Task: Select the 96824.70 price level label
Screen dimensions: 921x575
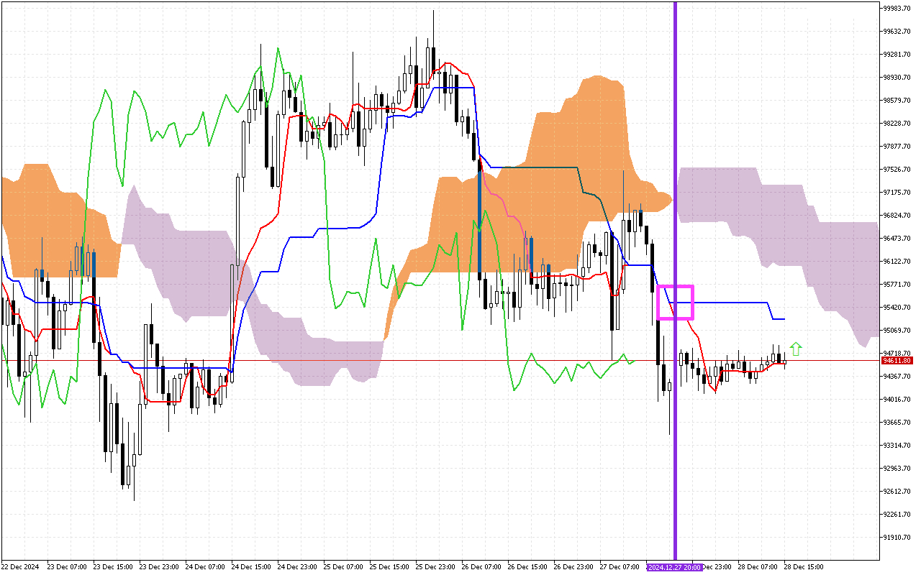Action: pos(897,216)
